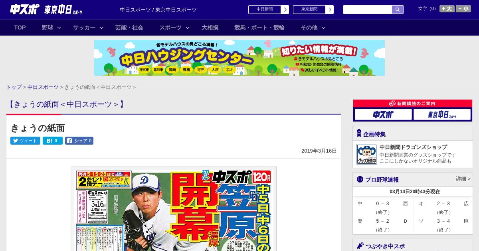Decrease text size with −小 button

(x=463, y=9)
